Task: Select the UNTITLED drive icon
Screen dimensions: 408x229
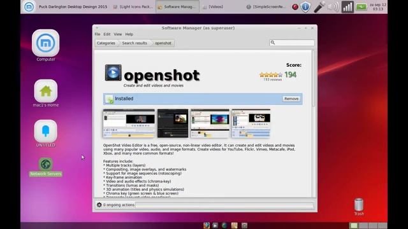Action: click(x=45, y=131)
